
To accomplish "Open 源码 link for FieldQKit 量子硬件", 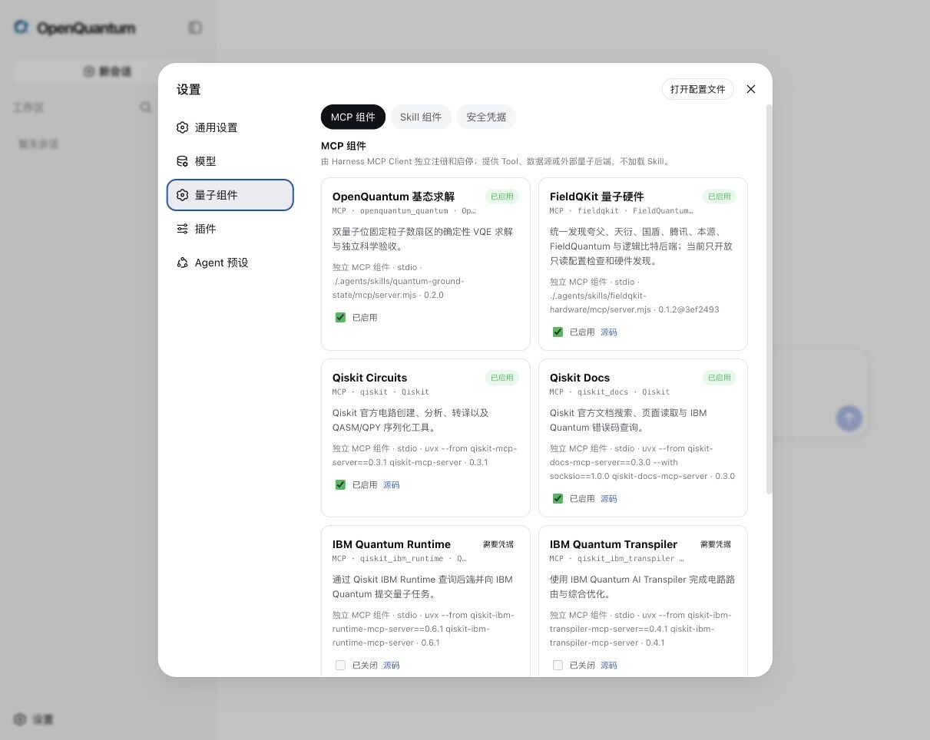I will coord(608,332).
